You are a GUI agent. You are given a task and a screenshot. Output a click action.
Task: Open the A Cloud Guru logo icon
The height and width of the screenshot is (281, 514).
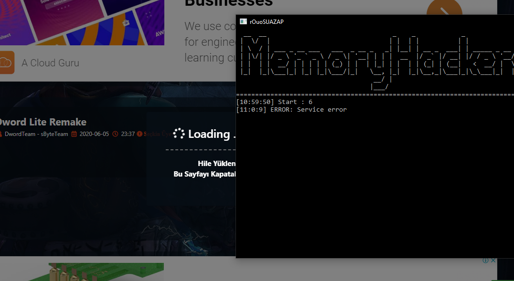(x=7, y=62)
